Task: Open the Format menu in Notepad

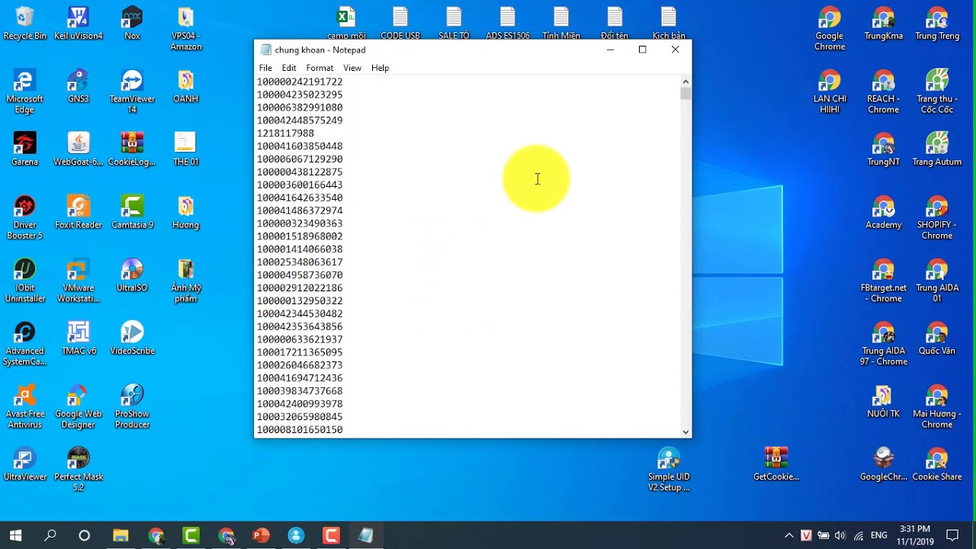Action: click(319, 68)
